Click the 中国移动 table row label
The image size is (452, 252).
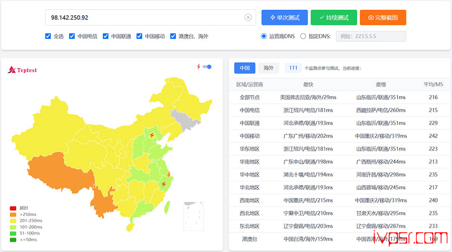click(249, 136)
